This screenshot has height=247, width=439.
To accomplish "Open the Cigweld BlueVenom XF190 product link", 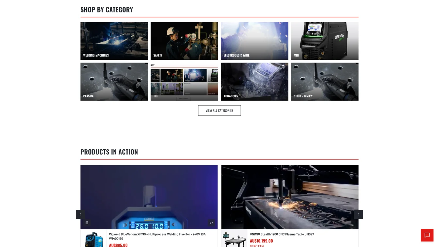I will coord(157,236).
